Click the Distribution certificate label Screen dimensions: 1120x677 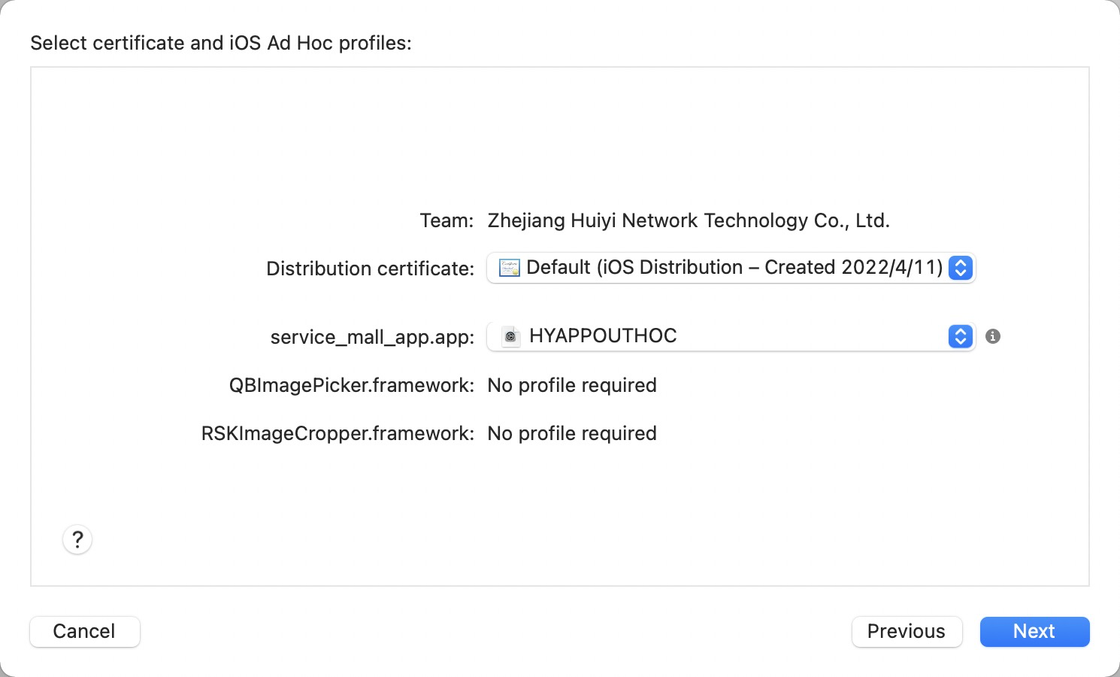tap(370, 269)
